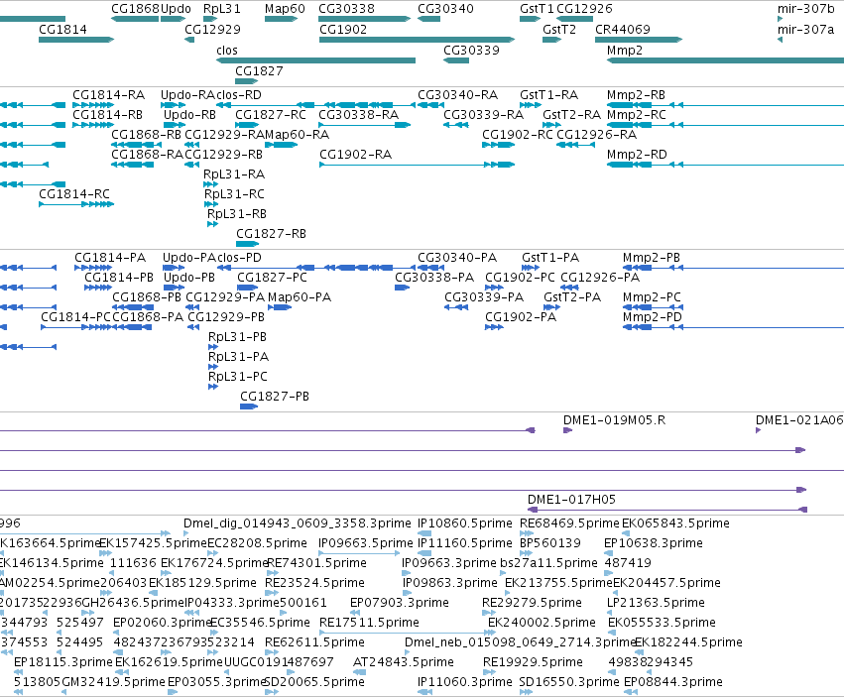844x697 pixels.
Task: Select the Map60-PA protein feature
Action: click(x=280, y=307)
